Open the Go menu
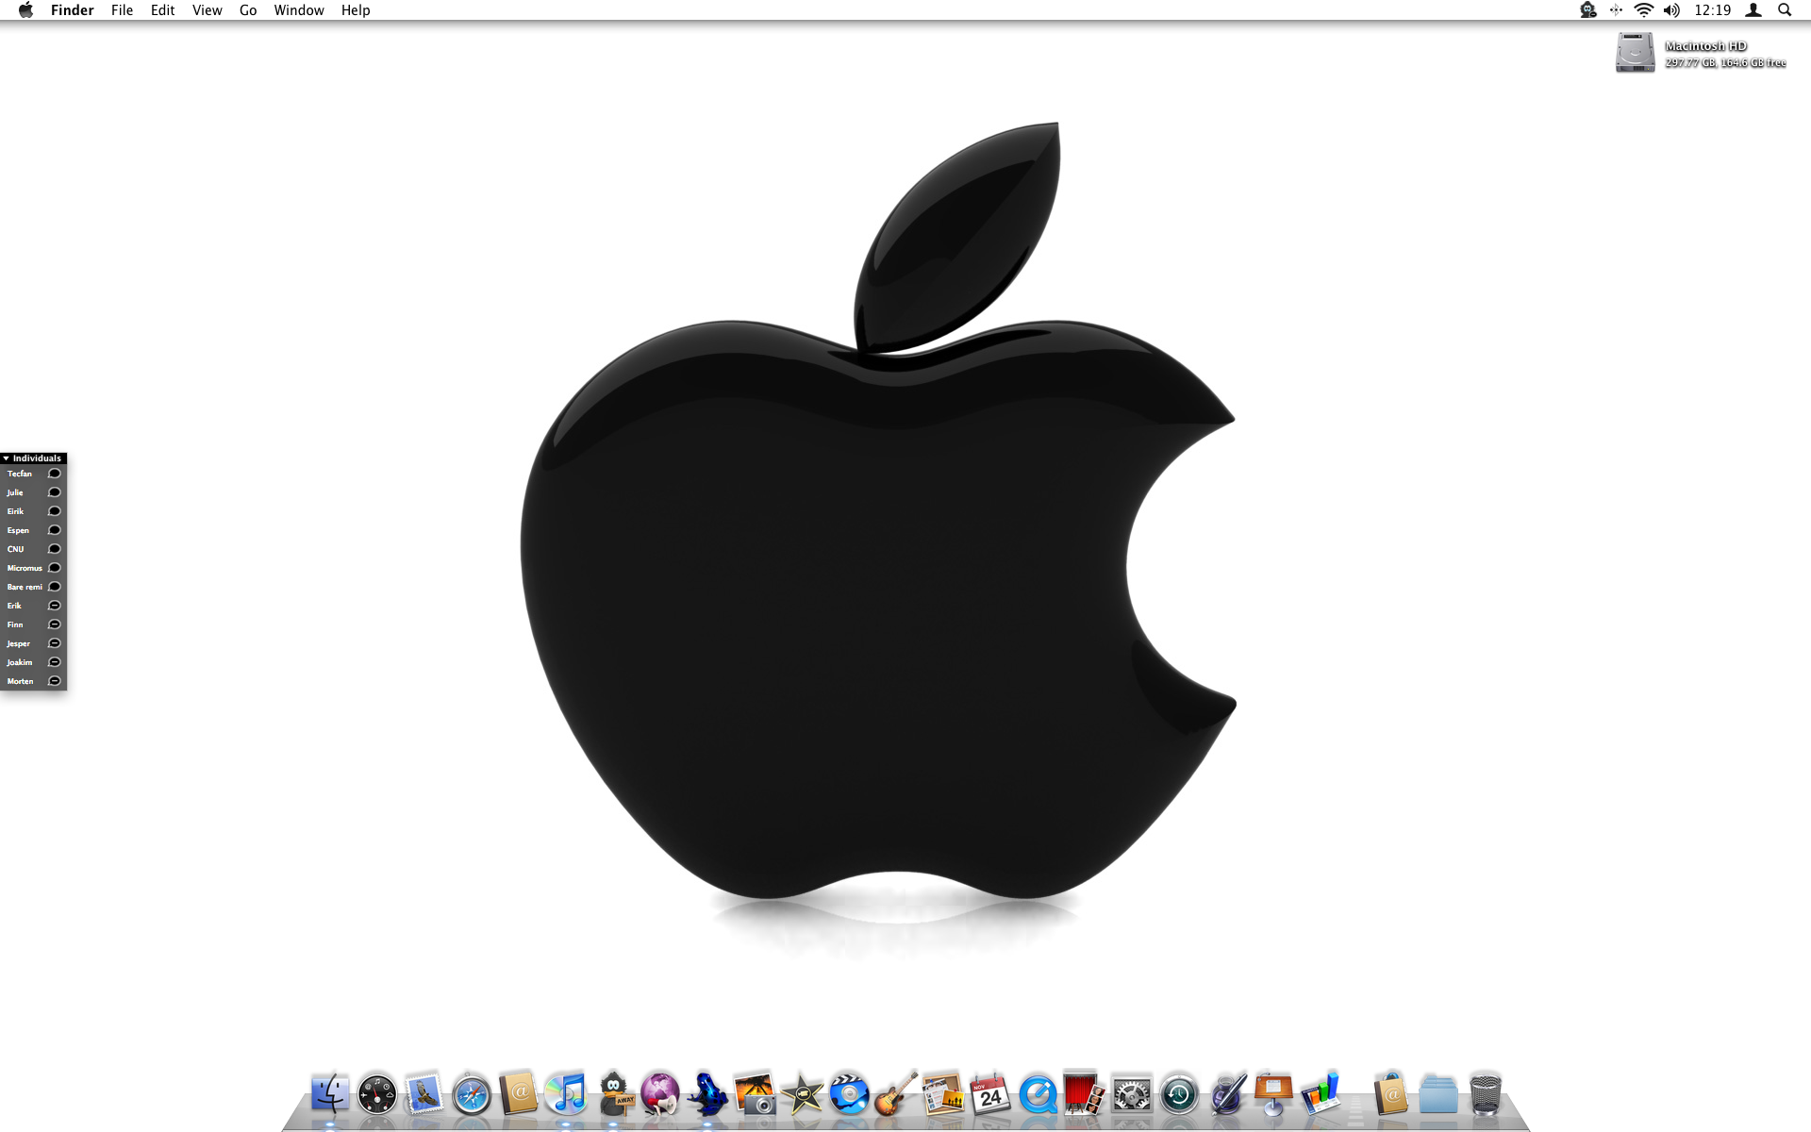Image resolution: width=1811 pixels, height=1132 pixels. [x=248, y=10]
